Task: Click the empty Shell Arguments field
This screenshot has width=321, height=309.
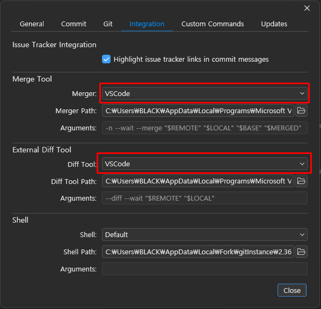Action: (205, 269)
